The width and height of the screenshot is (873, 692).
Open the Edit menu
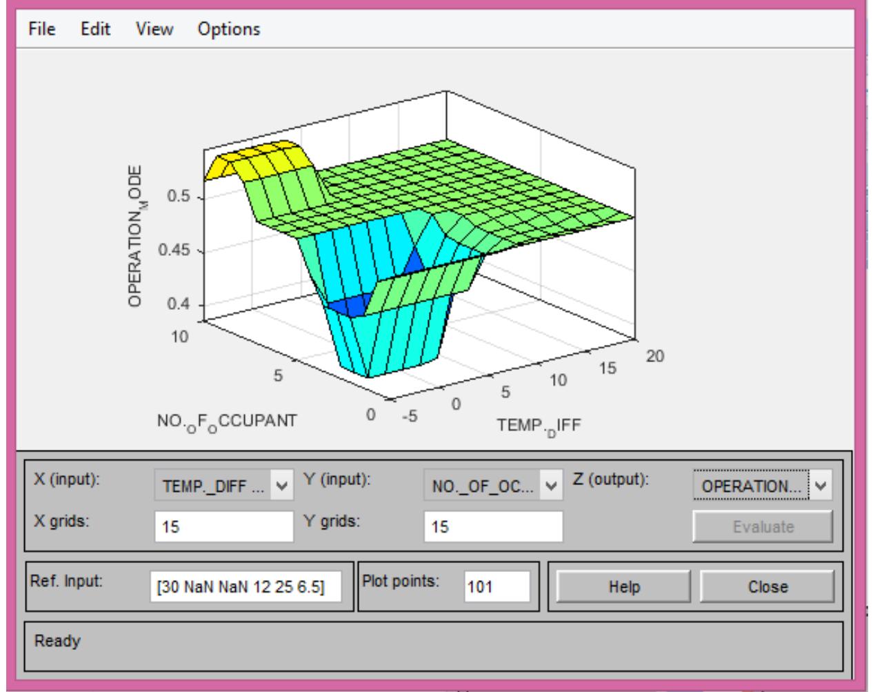(x=95, y=29)
